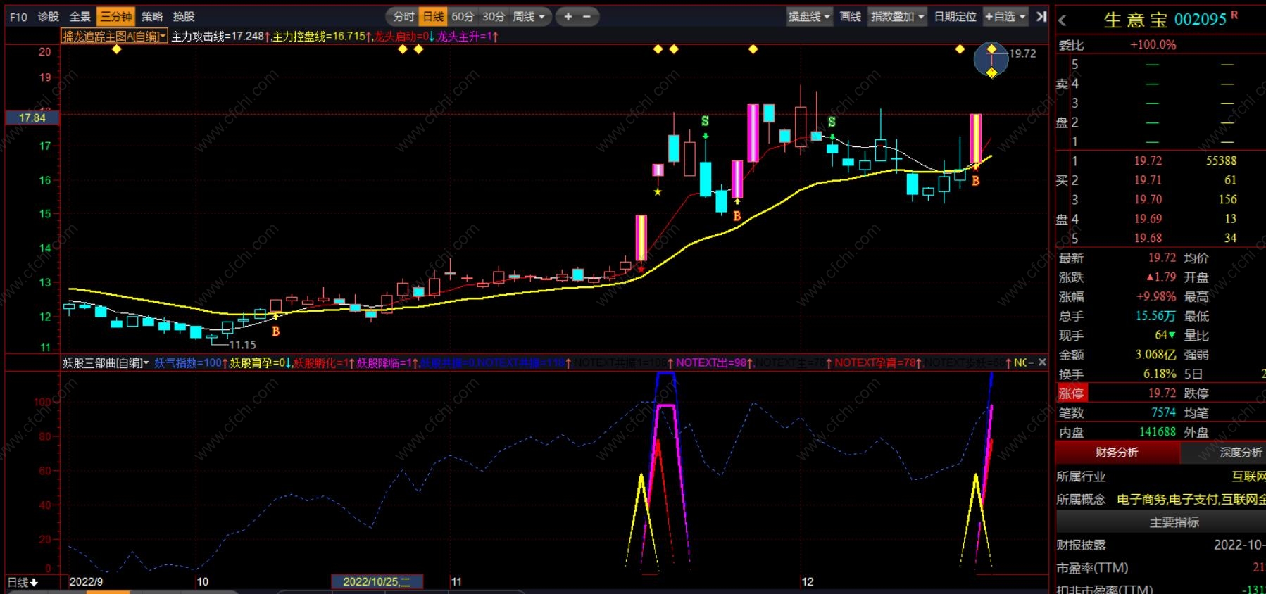Open the 全景 panorama view
This screenshot has height=594, width=1266.
pos(80,16)
